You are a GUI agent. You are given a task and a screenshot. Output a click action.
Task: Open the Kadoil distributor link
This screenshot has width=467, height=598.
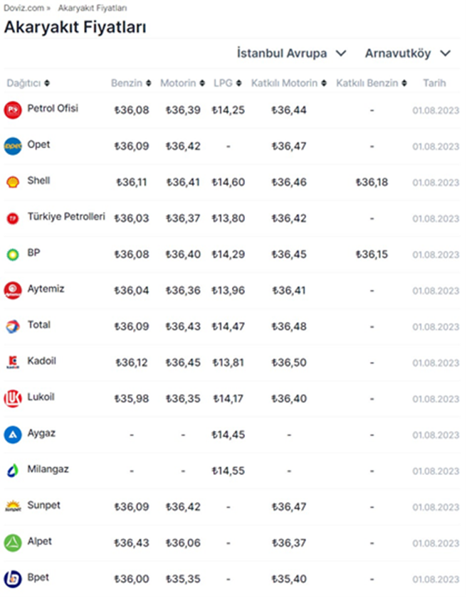tap(41, 361)
